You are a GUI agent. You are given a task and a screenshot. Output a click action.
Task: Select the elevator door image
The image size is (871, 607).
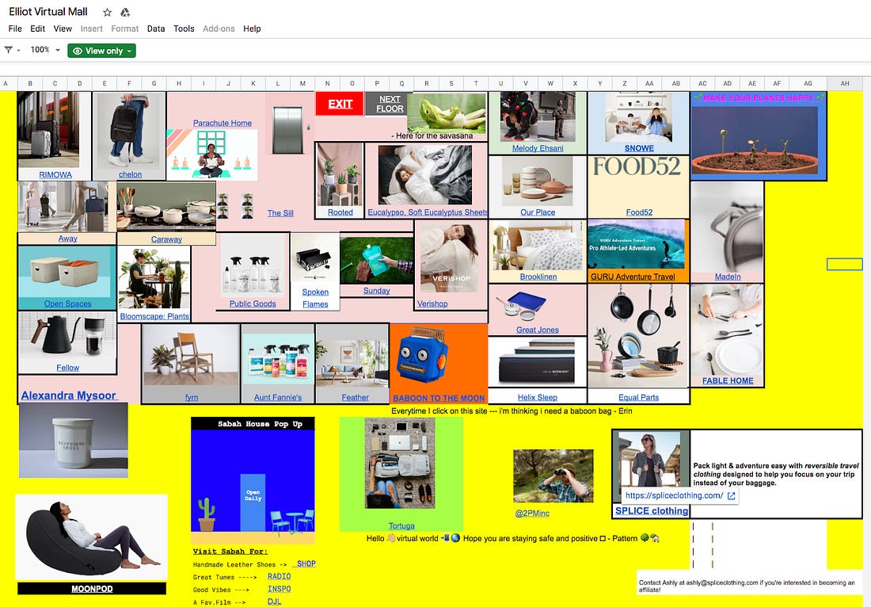[287, 130]
